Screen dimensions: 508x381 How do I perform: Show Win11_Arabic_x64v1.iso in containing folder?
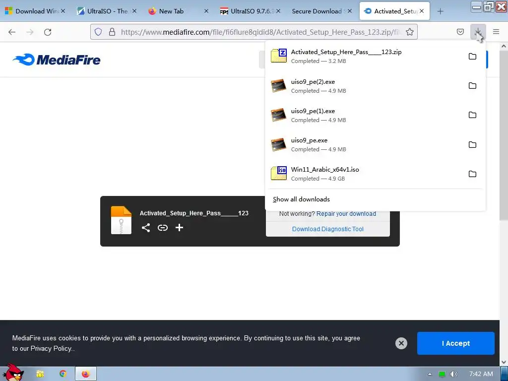472,174
